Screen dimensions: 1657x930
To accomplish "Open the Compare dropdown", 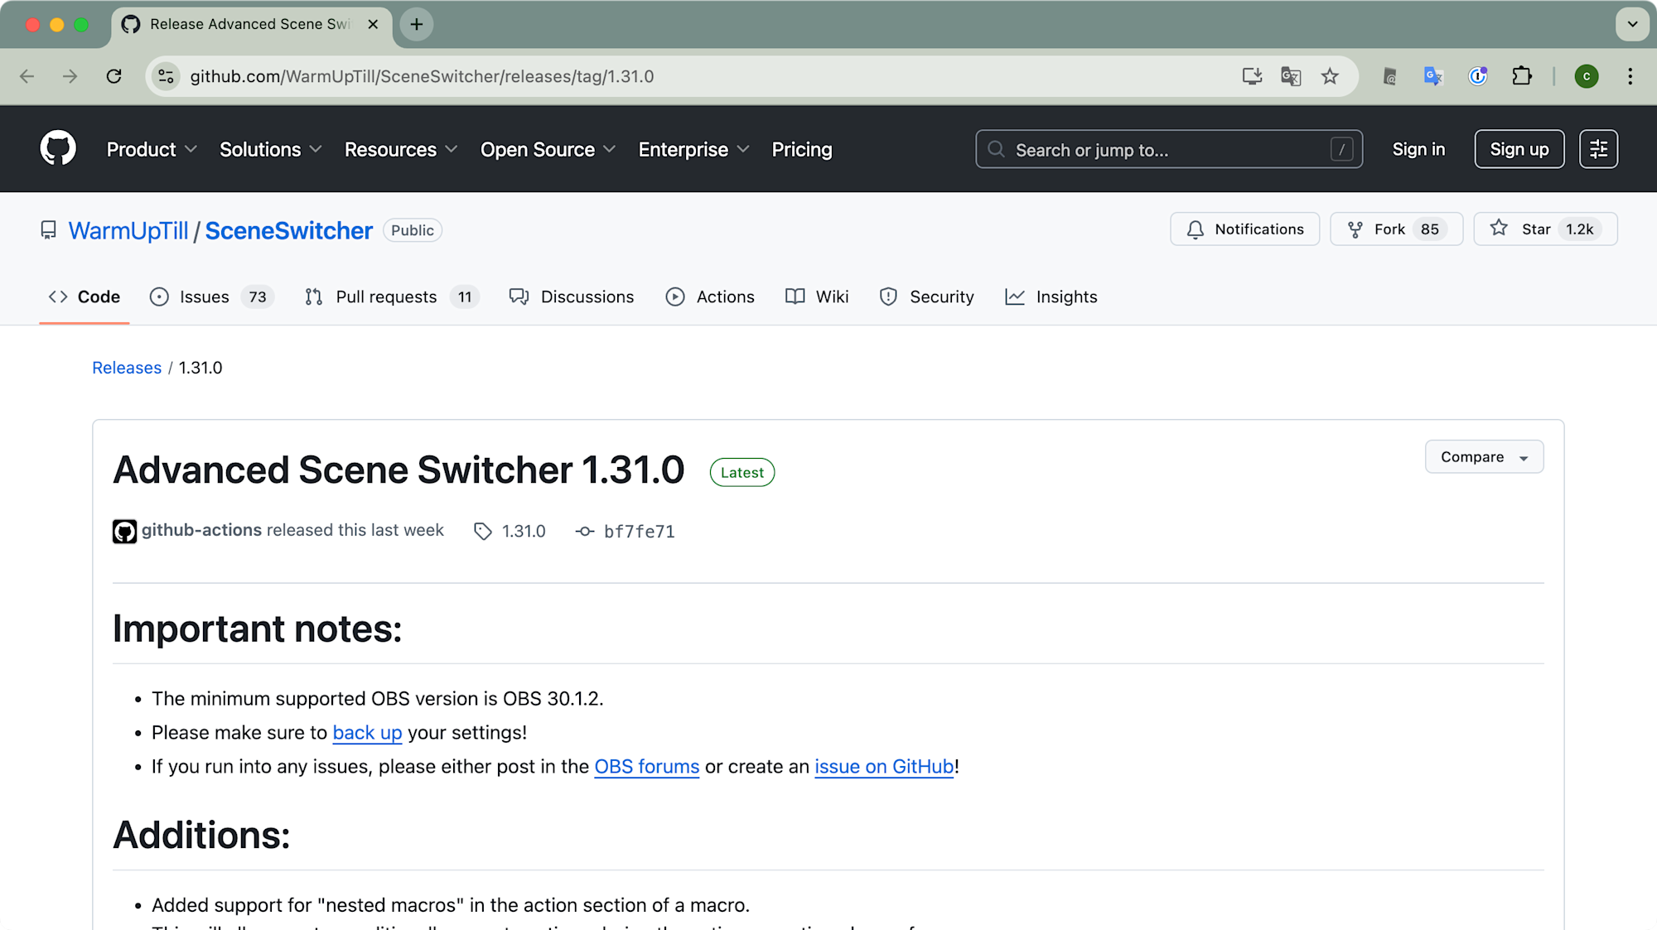I will click(x=1484, y=456).
